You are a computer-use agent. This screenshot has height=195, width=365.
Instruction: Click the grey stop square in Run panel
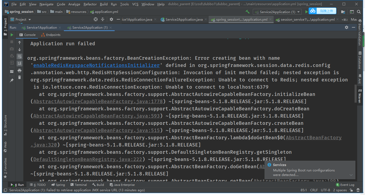[12, 42]
